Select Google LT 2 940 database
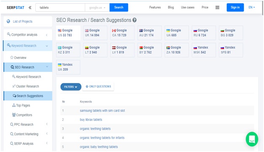This screenshot has width=264, height=152. pos(95,50)
